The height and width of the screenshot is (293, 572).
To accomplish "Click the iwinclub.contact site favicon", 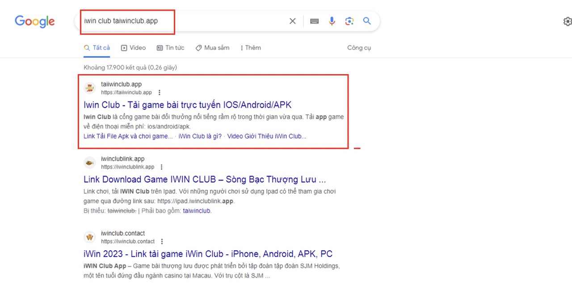I will tap(90, 237).
